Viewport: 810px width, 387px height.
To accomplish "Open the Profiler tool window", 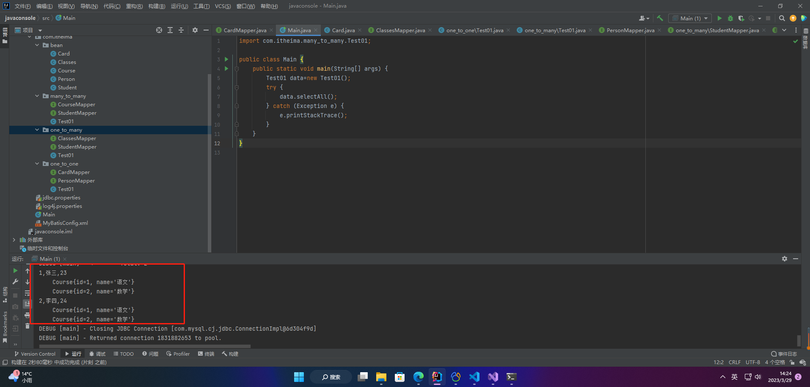I will (x=178, y=354).
